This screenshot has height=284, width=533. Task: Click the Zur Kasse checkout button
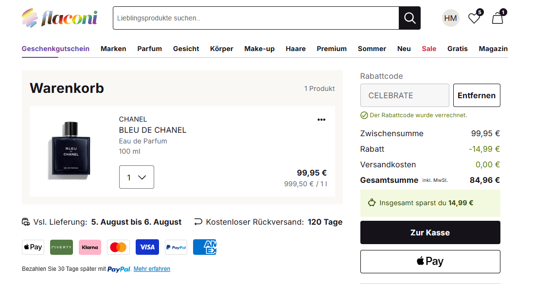(x=430, y=232)
